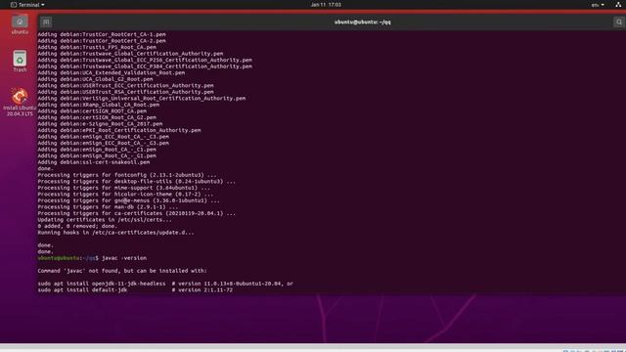Viewport: 626px width, 352px height.
Task: Click 'Processing triggers for hicolor-icon-theme' line
Action: pyautogui.click(x=125, y=195)
